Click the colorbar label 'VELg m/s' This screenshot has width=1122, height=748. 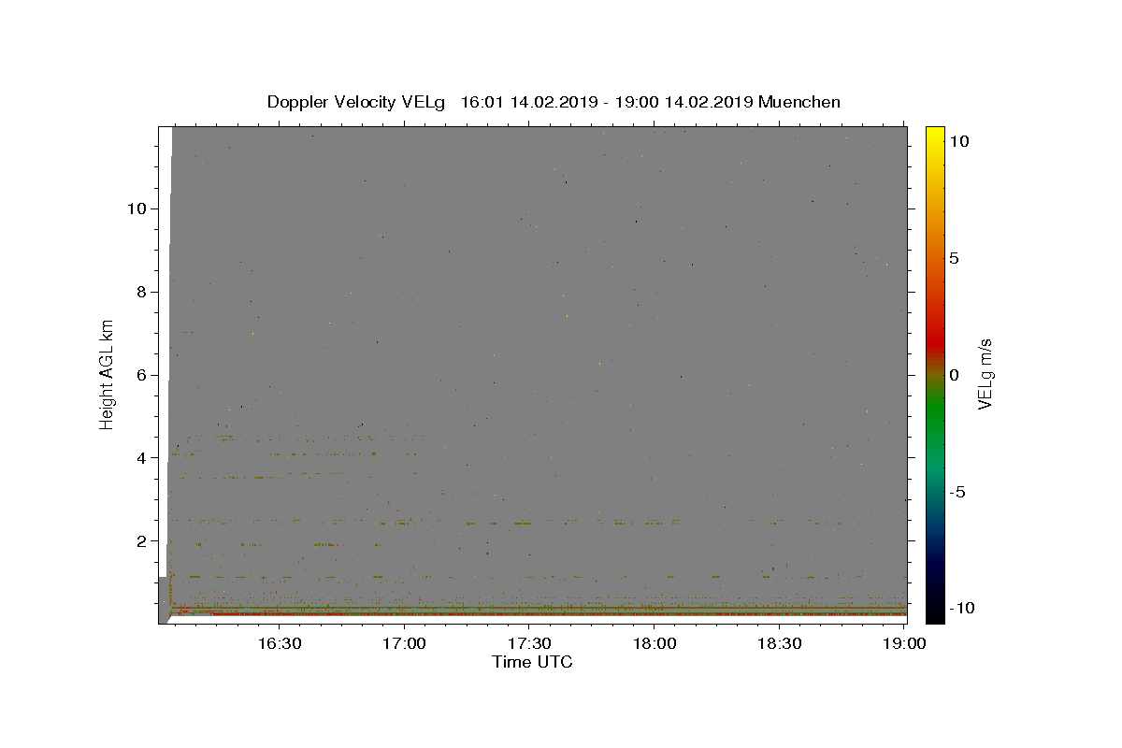pyautogui.click(x=985, y=373)
